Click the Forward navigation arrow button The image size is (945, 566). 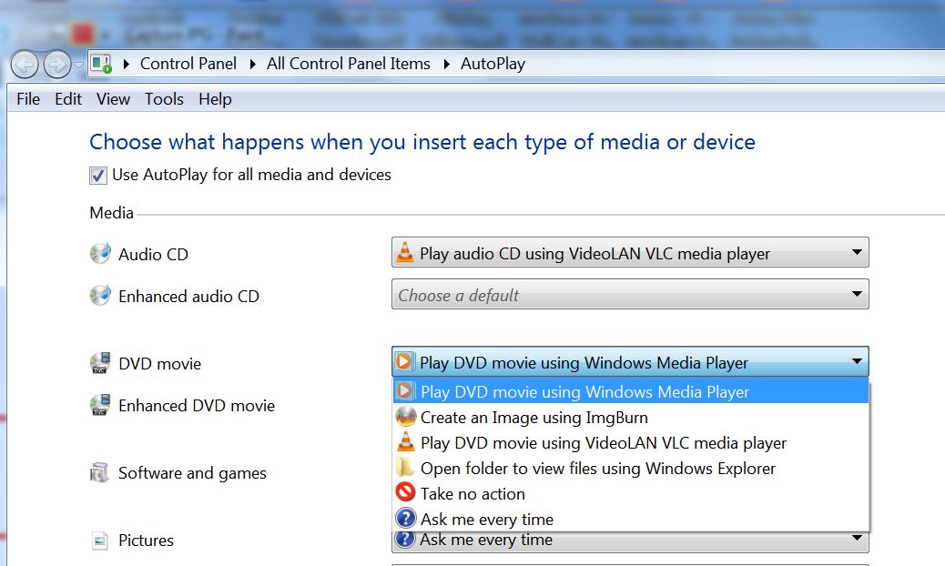click(57, 65)
